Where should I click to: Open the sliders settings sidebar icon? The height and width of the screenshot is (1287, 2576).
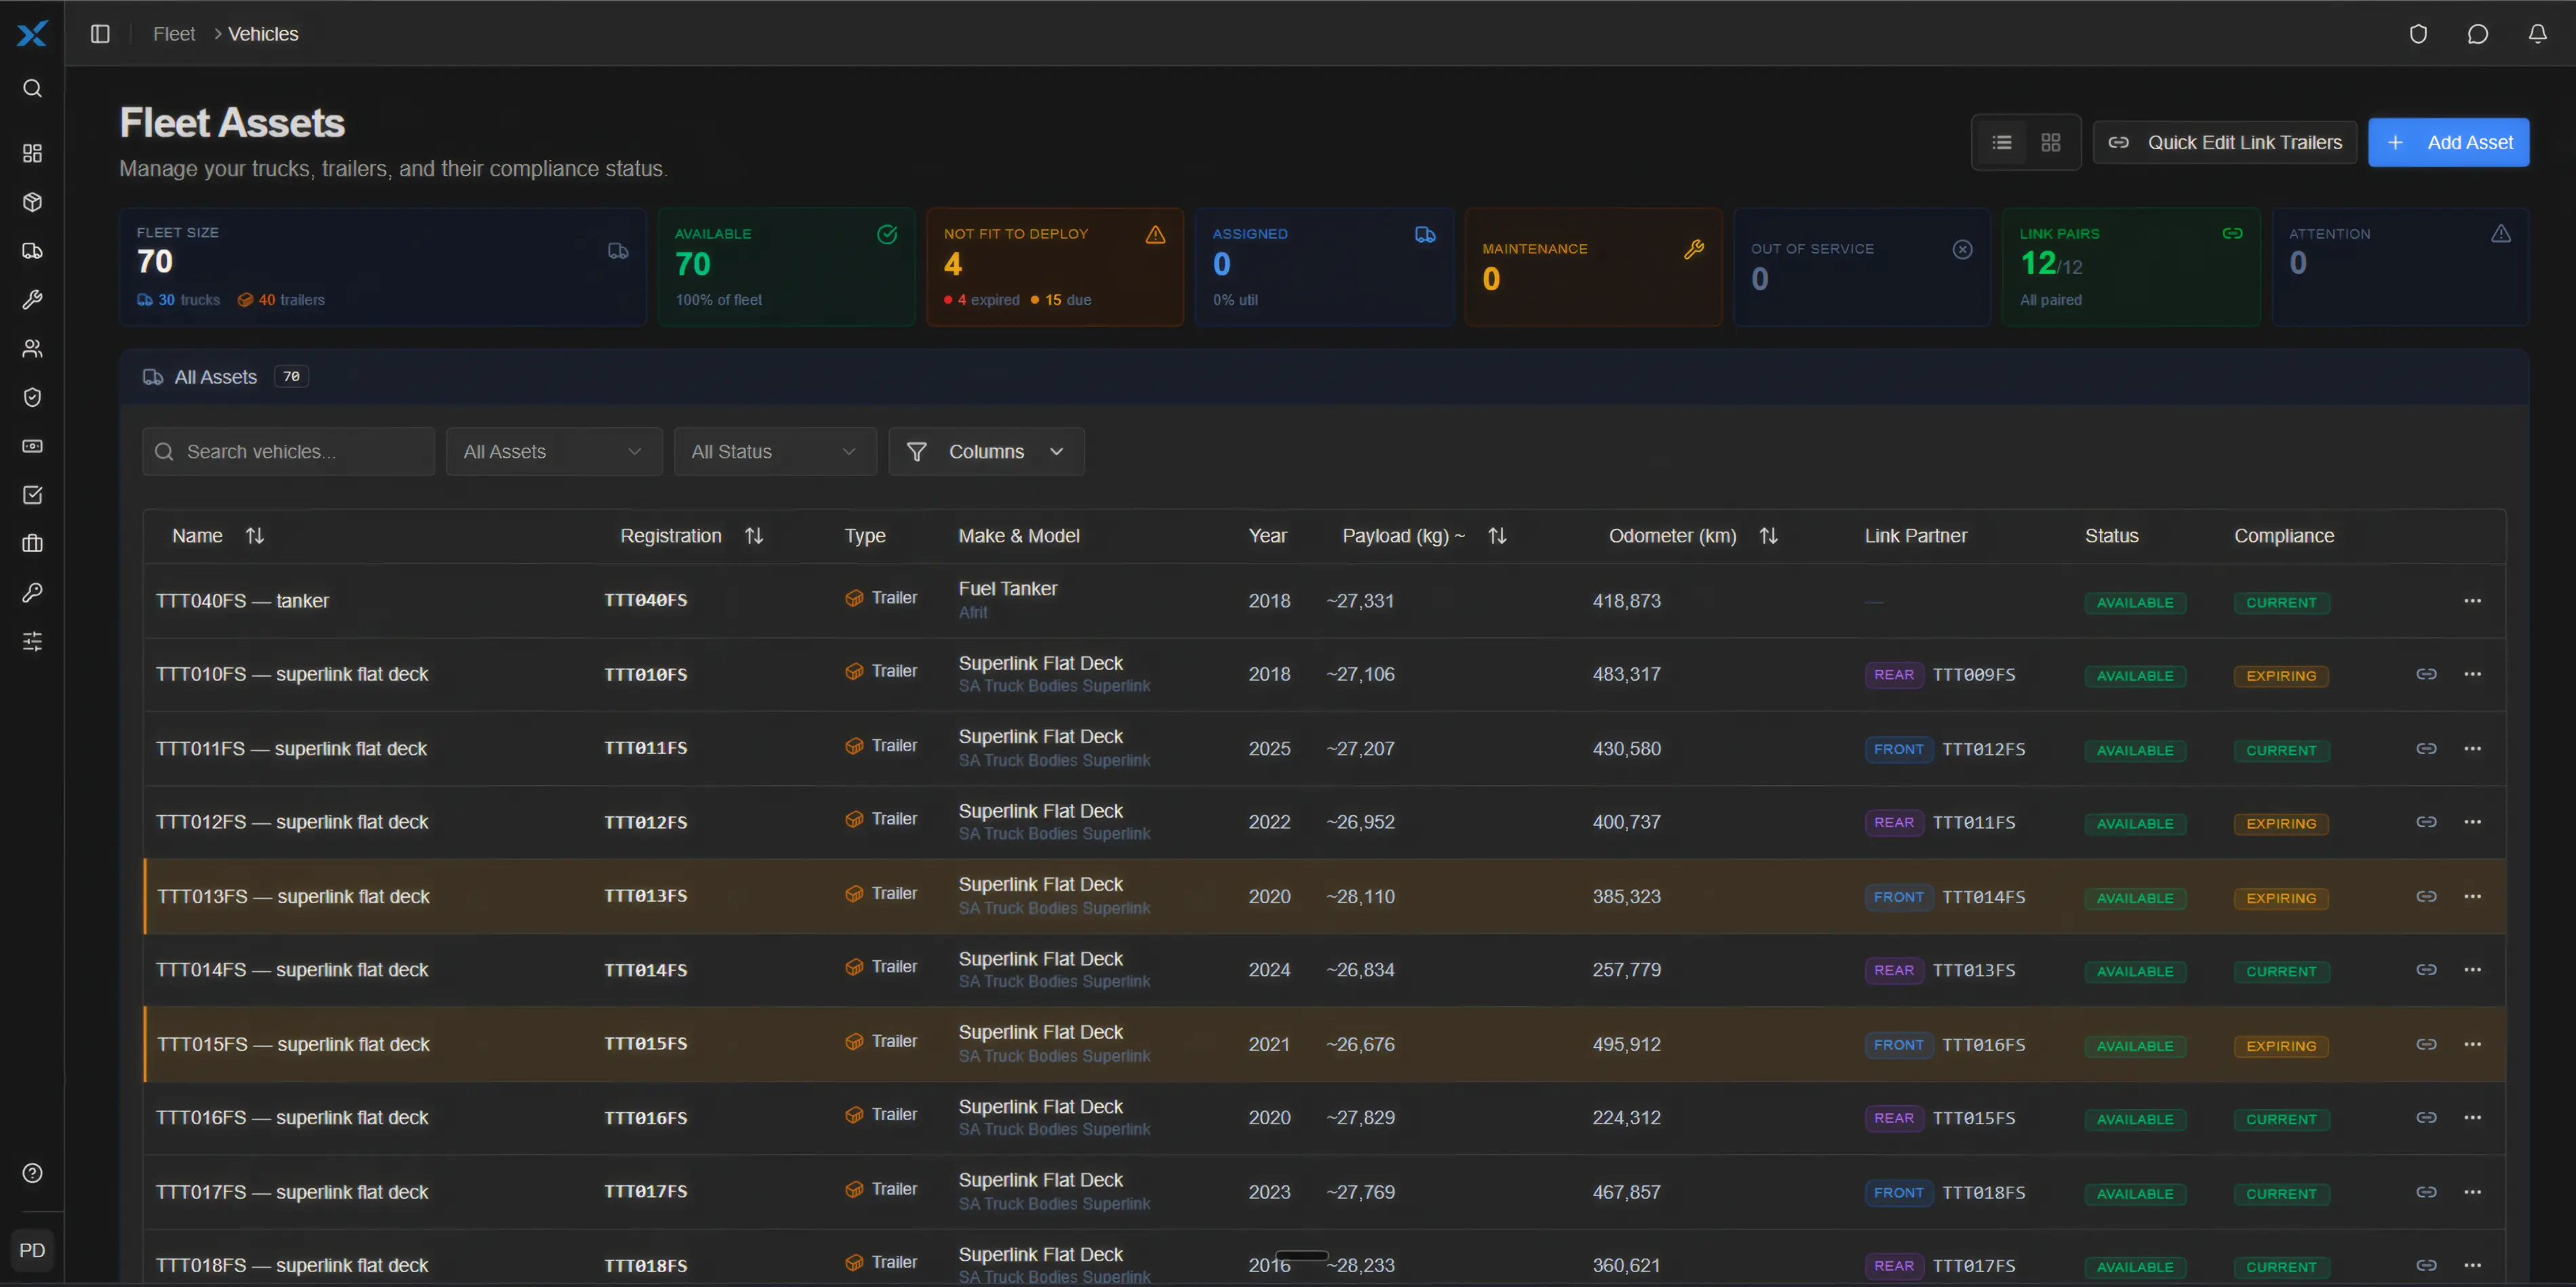click(x=32, y=641)
